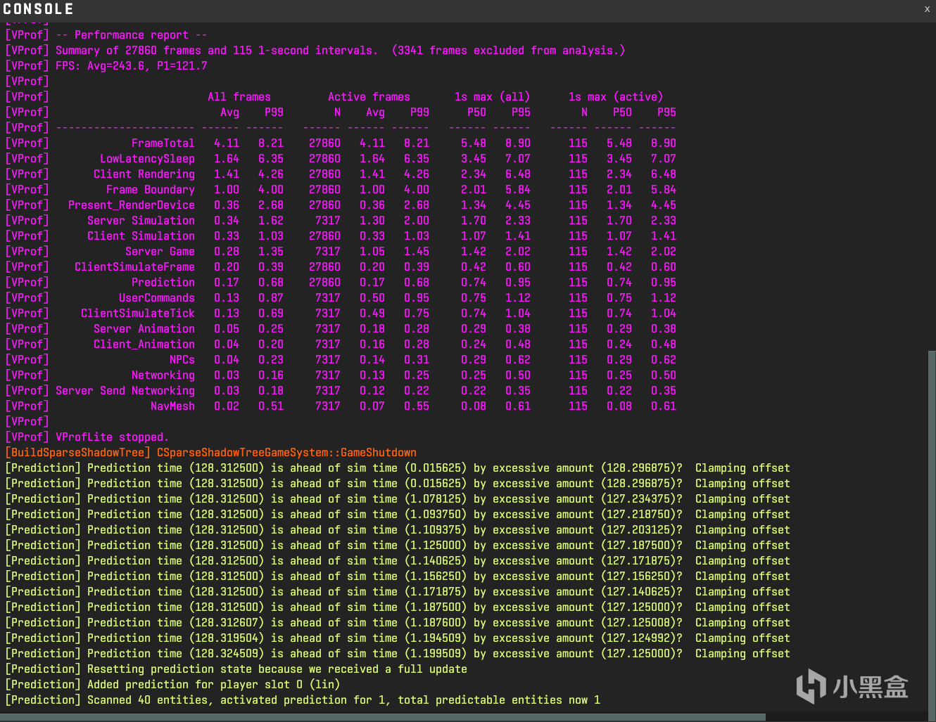Click the Client Rendering row label

point(144,174)
